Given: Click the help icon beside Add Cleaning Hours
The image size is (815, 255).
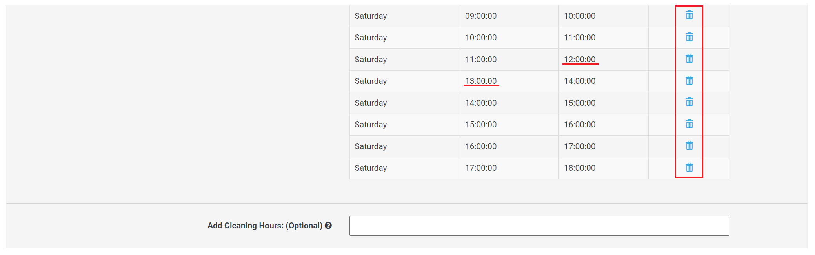Looking at the screenshot, I should (x=328, y=226).
